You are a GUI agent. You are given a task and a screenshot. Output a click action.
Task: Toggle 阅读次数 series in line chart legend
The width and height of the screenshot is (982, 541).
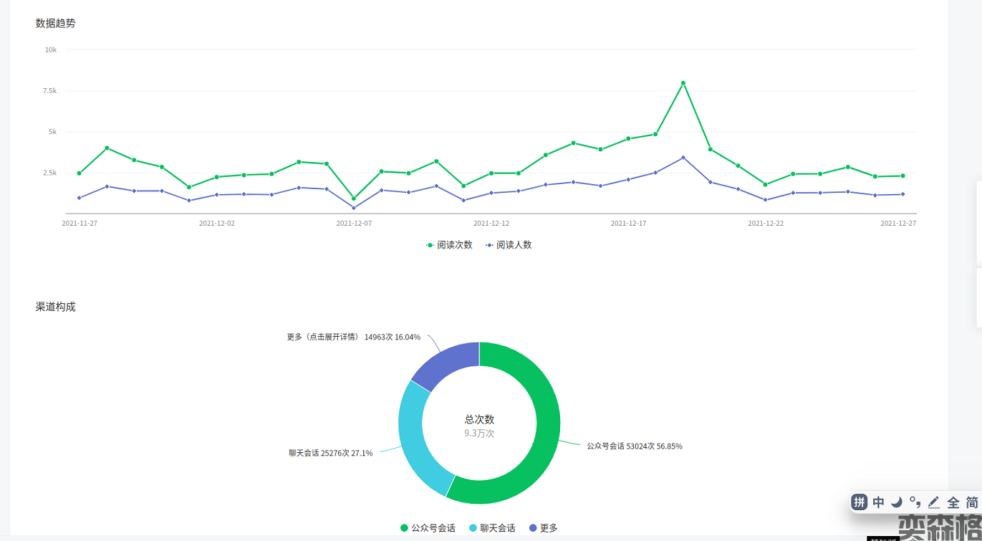pyautogui.click(x=449, y=245)
